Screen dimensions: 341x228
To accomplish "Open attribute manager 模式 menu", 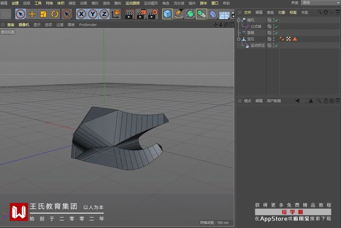I will click(248, 101).
